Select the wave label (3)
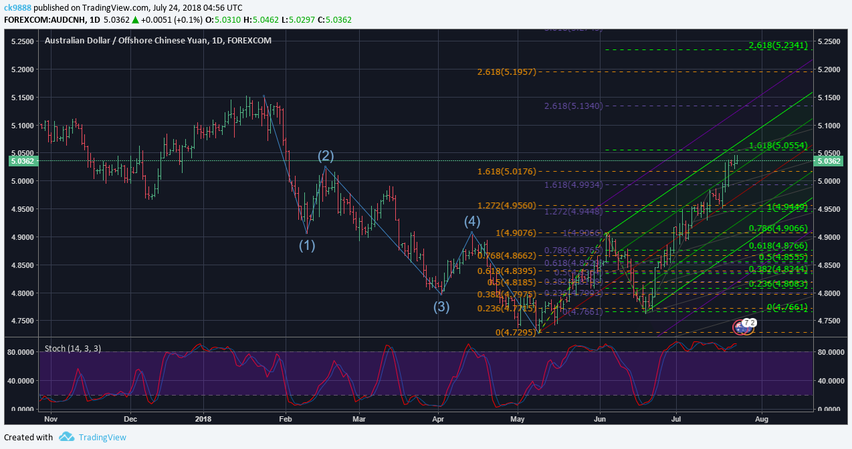This screenshot has width=852, height=449. click(x=441, y=307)
